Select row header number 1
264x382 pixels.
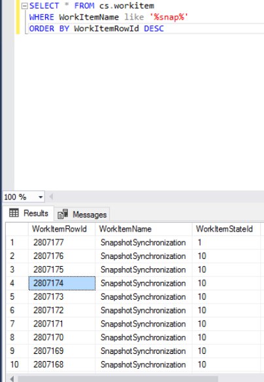click(x=17, y=243)
